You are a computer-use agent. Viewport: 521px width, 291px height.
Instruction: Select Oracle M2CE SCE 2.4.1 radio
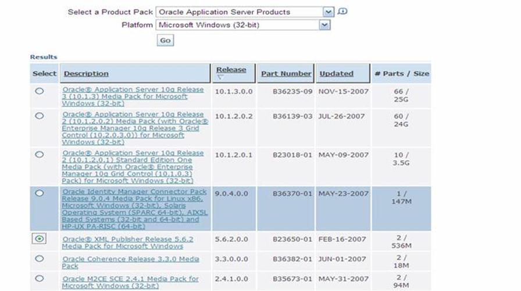[x=39, y=278]
